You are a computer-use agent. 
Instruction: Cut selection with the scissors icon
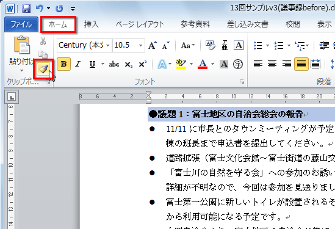click(x=43, y=41)
